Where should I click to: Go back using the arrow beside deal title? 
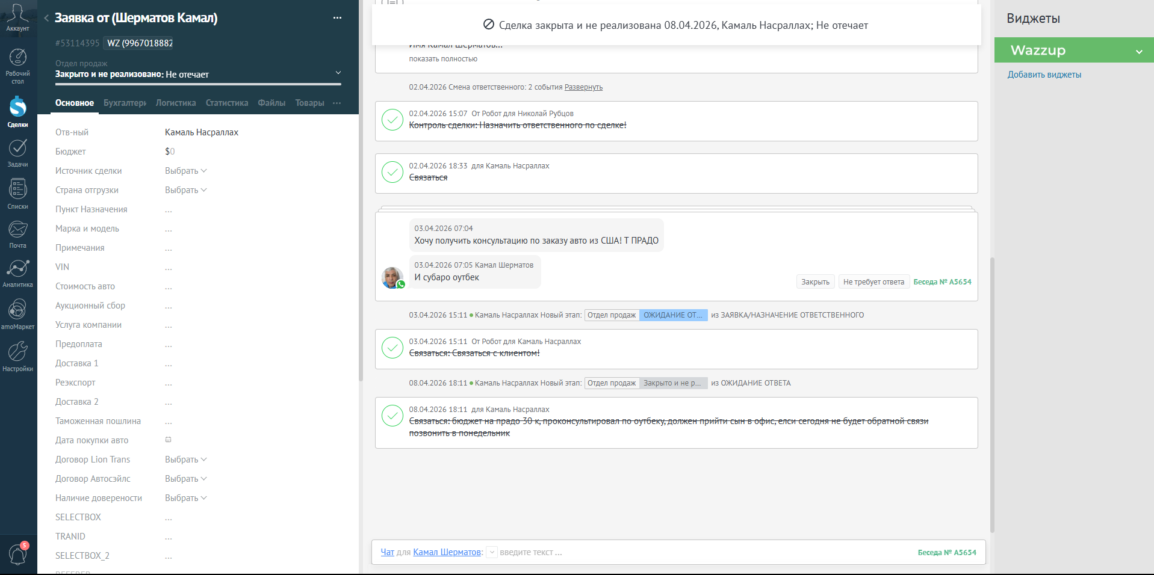point(46,18)
